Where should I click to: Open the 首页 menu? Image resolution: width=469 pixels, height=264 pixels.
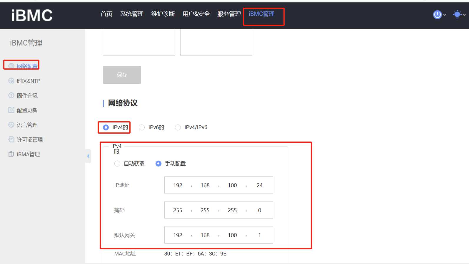(x=106, y=14)
